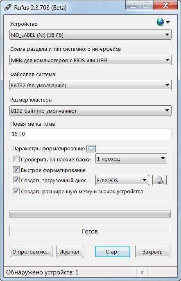
Task: Open cluster size 8192 байт dropdown
Action: pyautogui.click(x=90, y=111)
